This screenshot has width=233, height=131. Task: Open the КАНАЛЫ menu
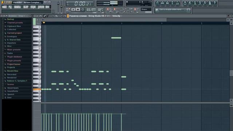tap(17, 7)
